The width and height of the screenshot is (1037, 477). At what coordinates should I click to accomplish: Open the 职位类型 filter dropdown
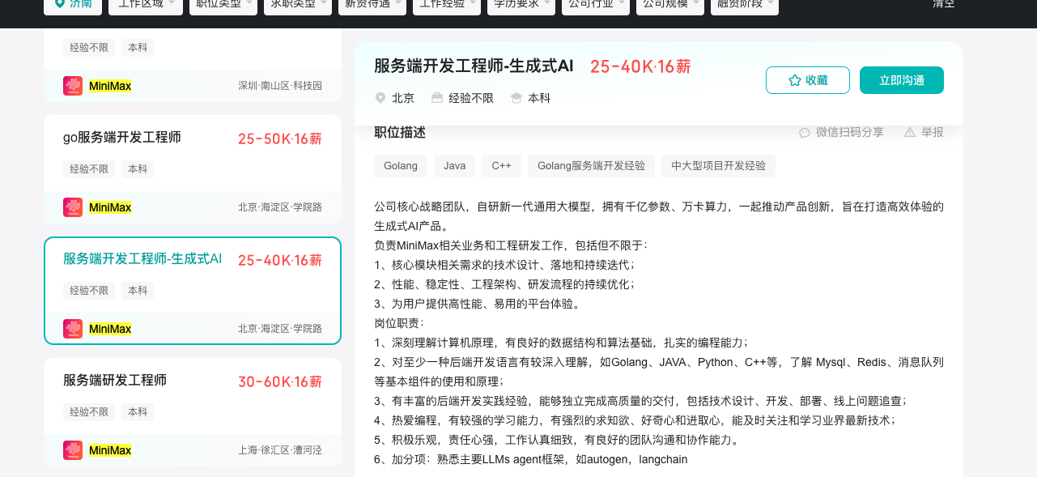(x=224, y=5)
